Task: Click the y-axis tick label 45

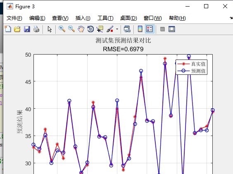Action: coord(28,82)
